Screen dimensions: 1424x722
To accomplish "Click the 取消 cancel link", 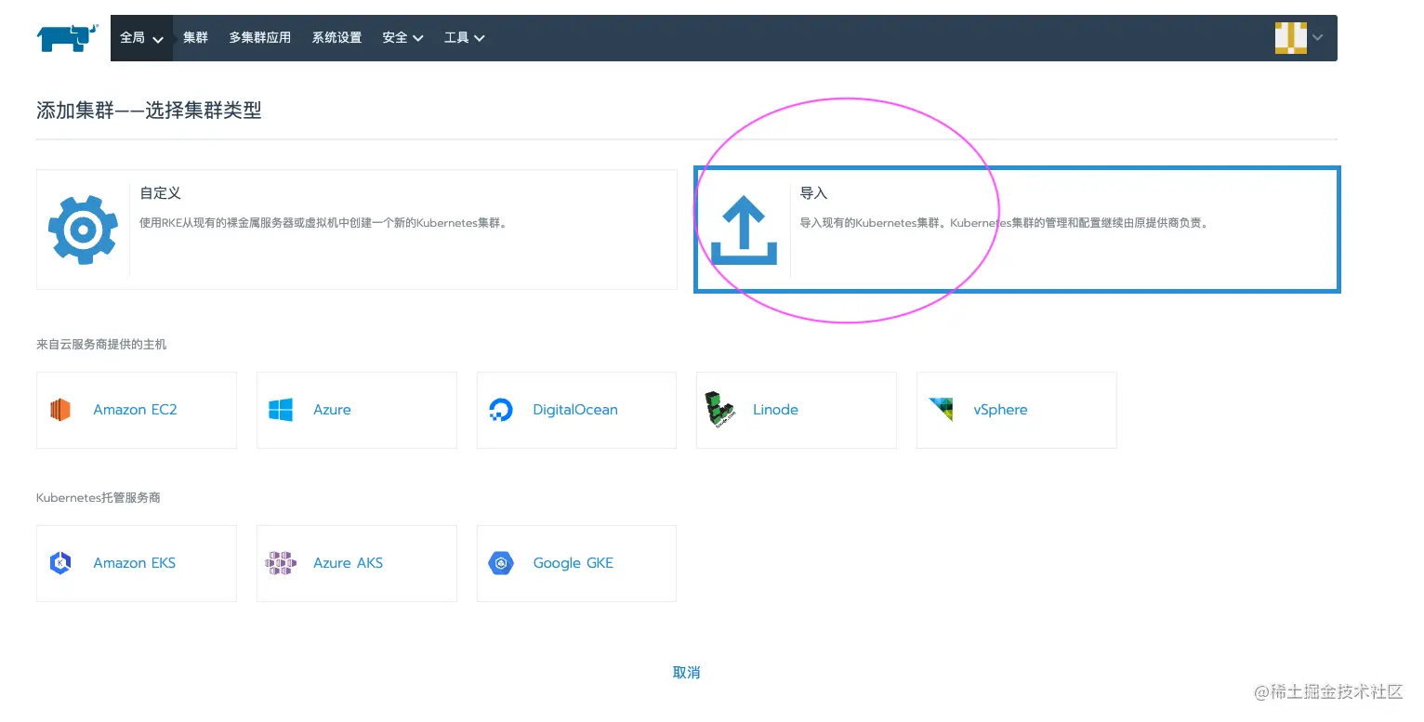I will tap(686, 673).
